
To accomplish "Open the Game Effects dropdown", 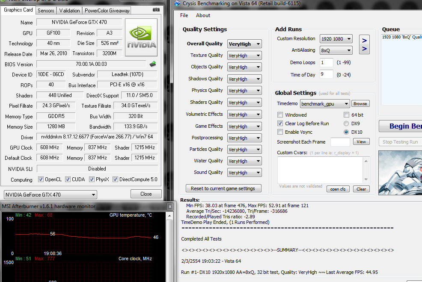I will point(244,126).
